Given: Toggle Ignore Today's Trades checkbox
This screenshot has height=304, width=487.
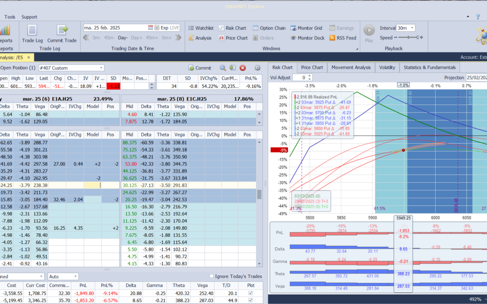Looking at the screenshot, I should pyautogui.click(x=211, y=276).
